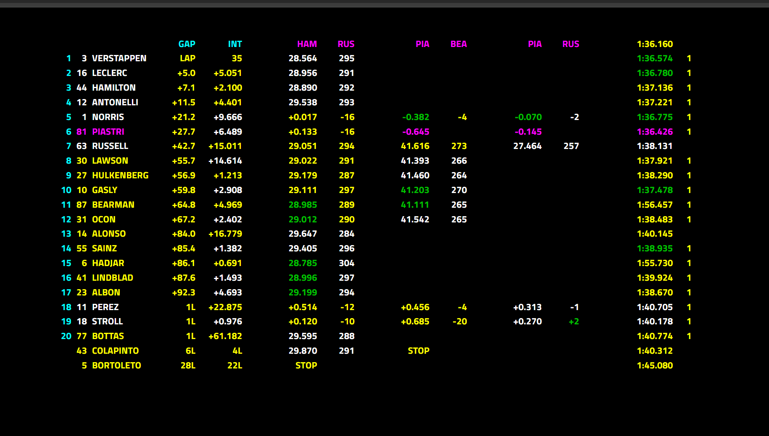The image size is (769, 436).
Task: Select driver name HULKENBERG
Action: 120,175
